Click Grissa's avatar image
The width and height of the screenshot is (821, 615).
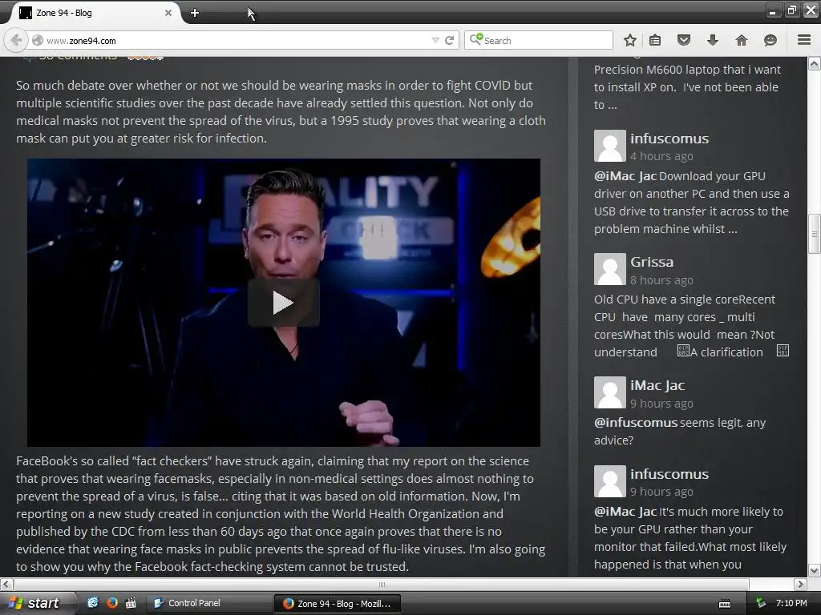click(x=610, y=269)
